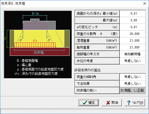Select the 最小値 field showing 0.01
Screen dimensions: 149x114
coord(132,14)
